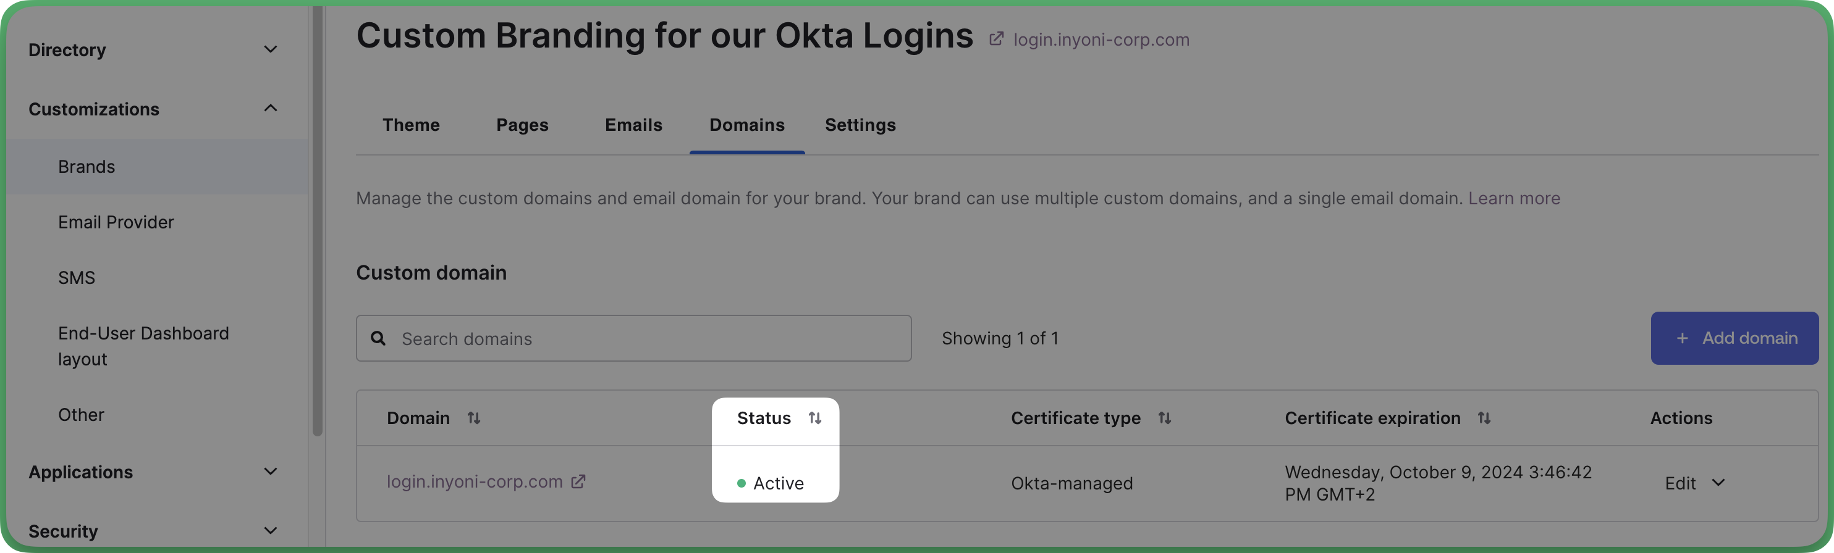The image size is (1834, 553).
Task: Select the Domains tab
Action: 747,125
